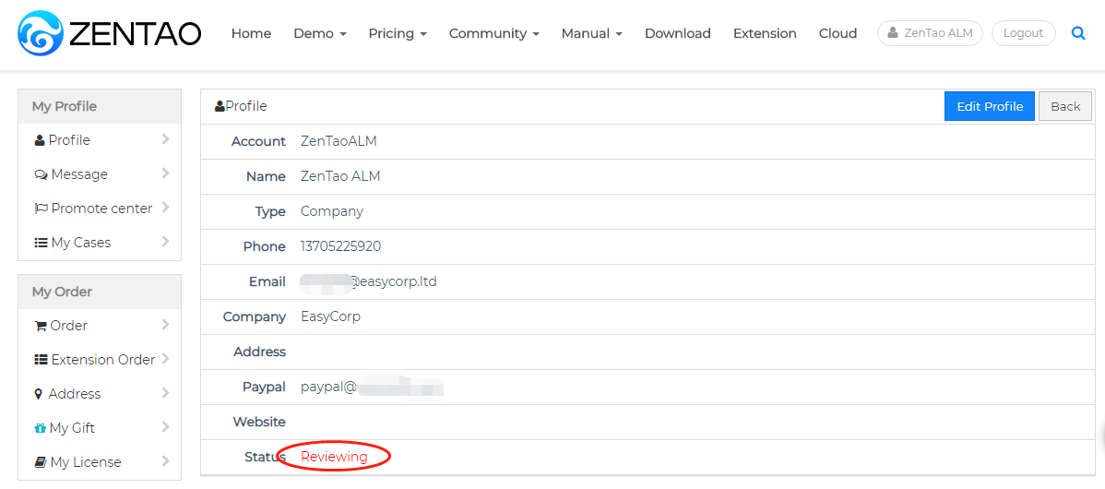Click the Promote center flag icon
The height and width of the screenshot is (489, 1105).
click(x=41, y=209)
